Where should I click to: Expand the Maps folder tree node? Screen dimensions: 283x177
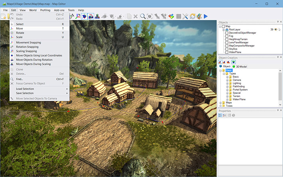[220, 103]
